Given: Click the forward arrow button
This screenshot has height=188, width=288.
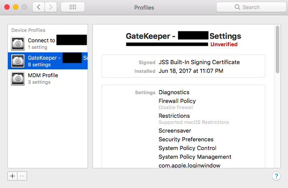Looking at the screenshot, I should tap(51, 7).
